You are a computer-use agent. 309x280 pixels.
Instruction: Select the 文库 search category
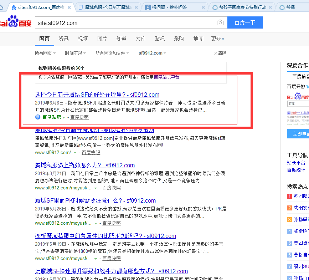coord(140,39)
